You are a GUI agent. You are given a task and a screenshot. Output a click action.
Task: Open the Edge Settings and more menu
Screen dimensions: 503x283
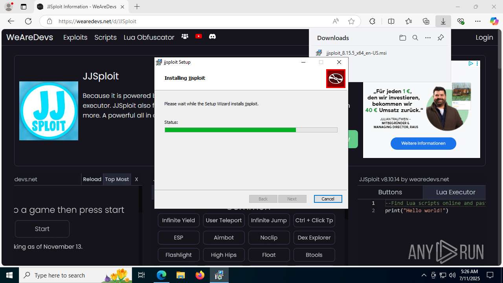[x=477, y=21]
